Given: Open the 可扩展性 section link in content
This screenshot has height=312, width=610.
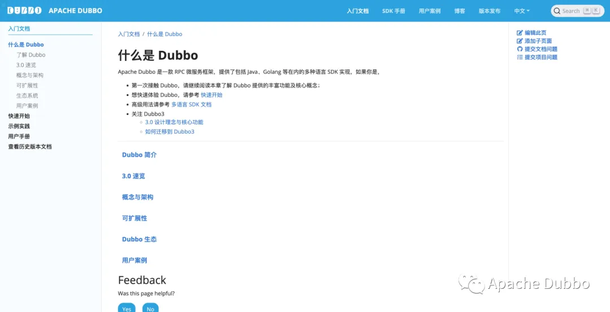Looking at the screenshot, I should pos(134,218).
